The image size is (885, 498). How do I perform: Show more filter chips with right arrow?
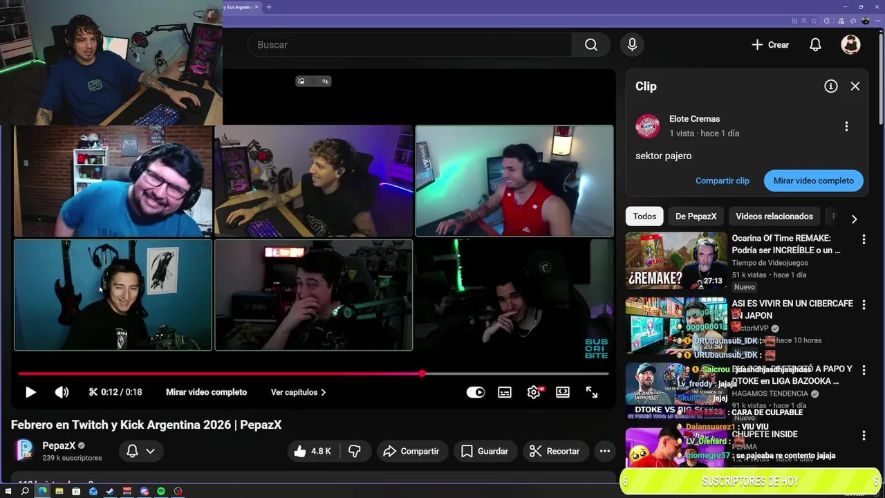tap(855, 219)
